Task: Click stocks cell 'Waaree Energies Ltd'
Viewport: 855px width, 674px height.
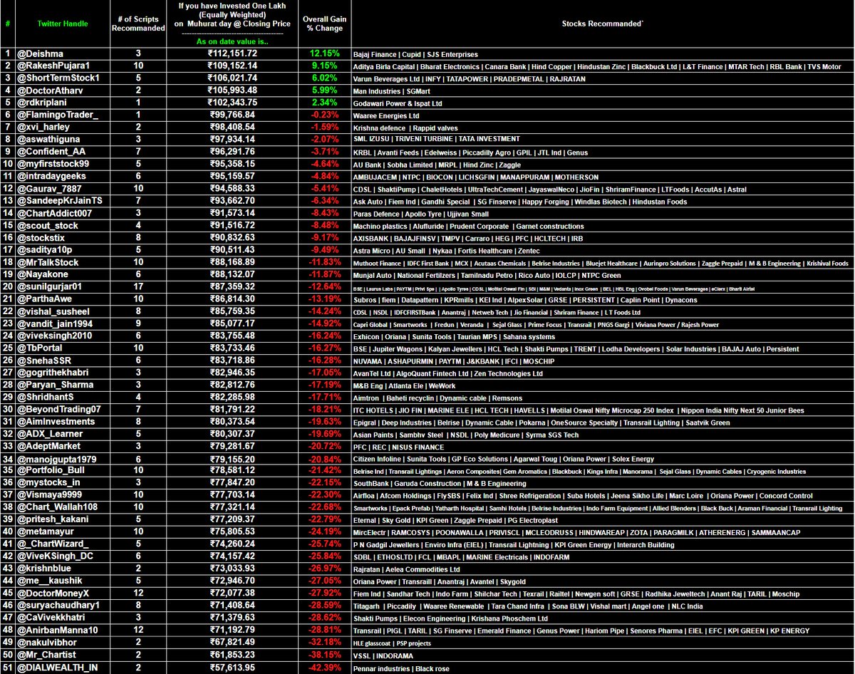Action: point(386,115)
